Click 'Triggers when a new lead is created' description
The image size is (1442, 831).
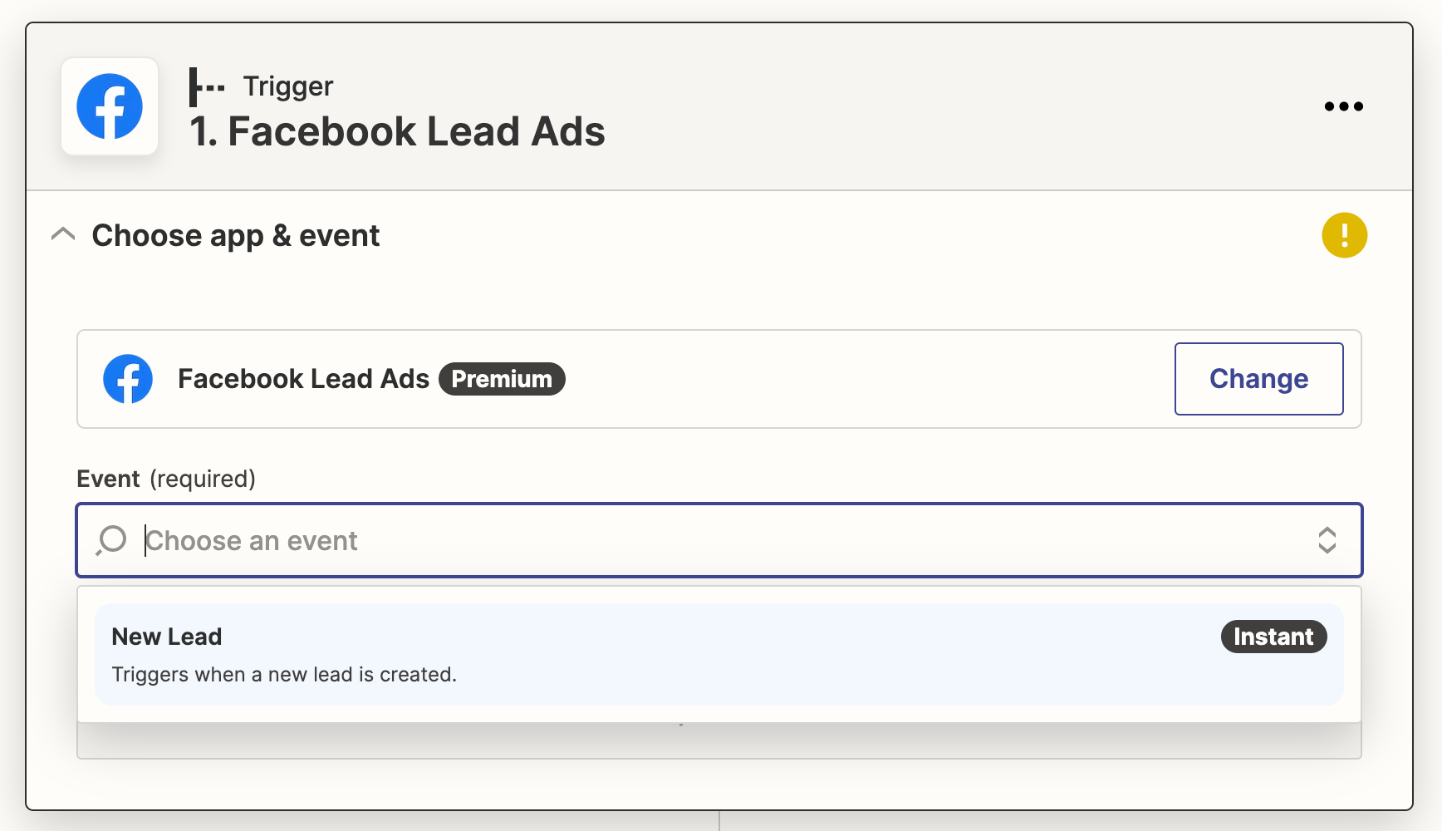click(284, 674)
